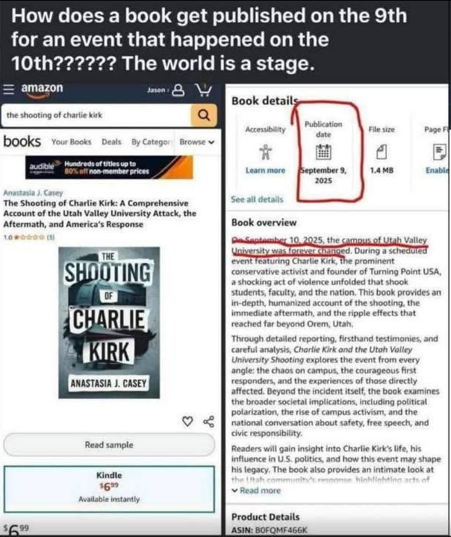This screenshot has height=537, width=451.
Task: Click the search field with charlie kirk query
Action: tap(96, 116)
